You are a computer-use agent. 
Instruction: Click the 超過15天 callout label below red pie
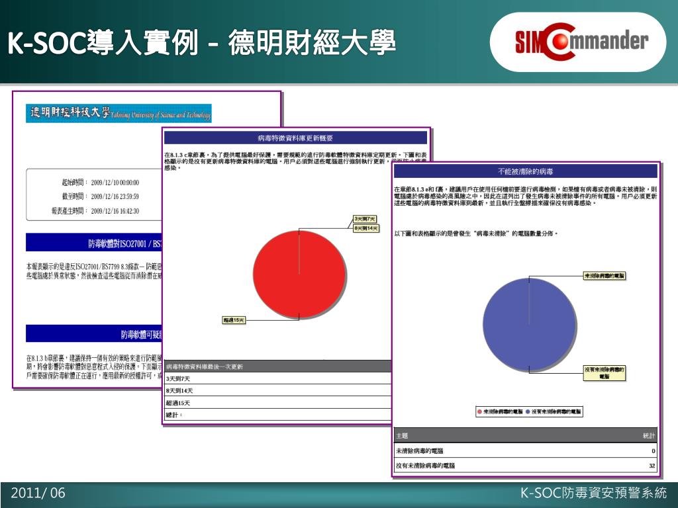[234, 320]
